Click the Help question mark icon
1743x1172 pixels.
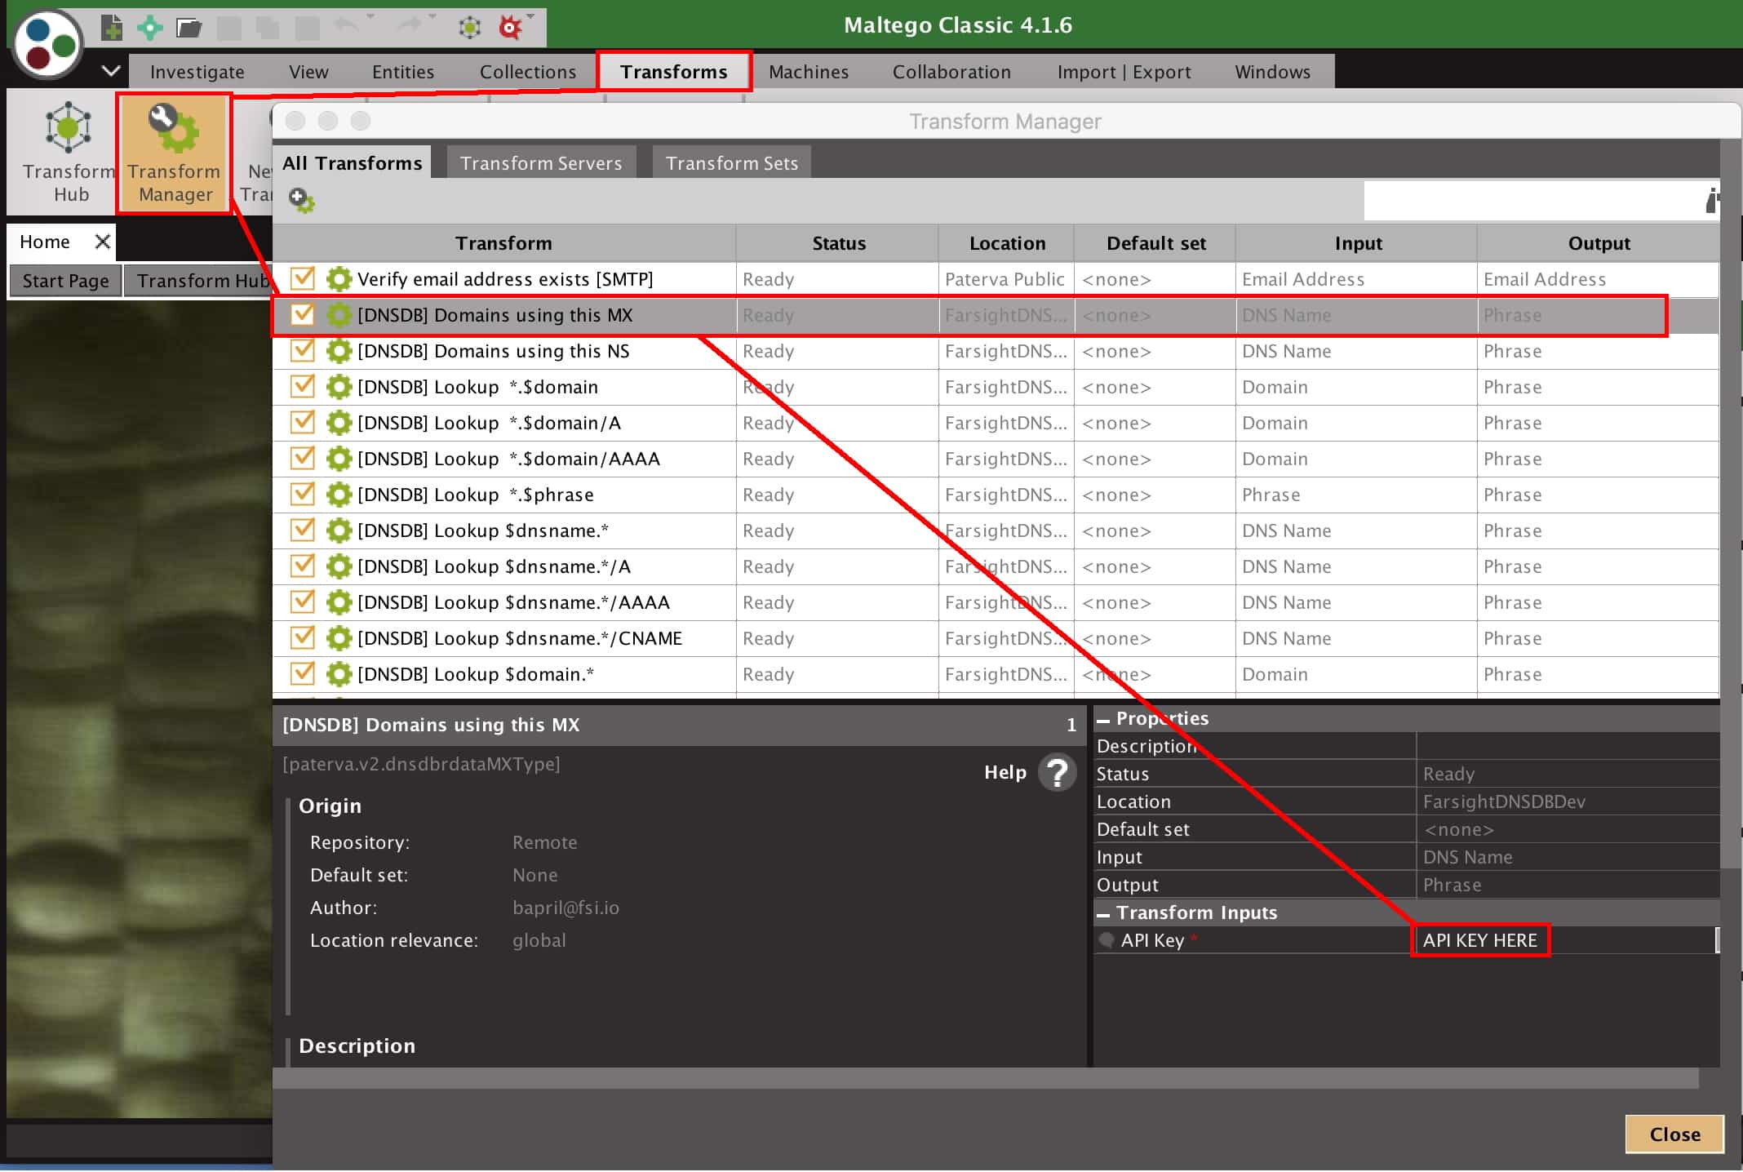pyautogui.click(x=1058, y=772)
